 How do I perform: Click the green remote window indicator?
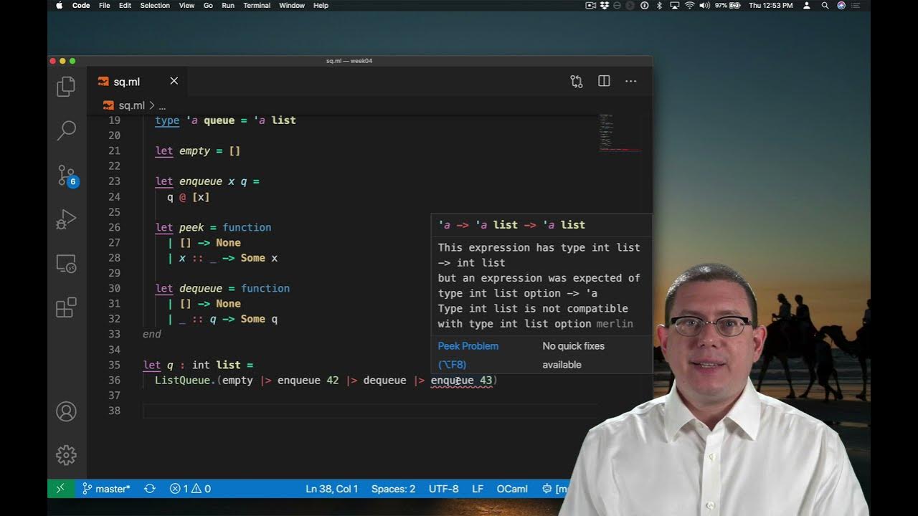(x=60, y=489)
